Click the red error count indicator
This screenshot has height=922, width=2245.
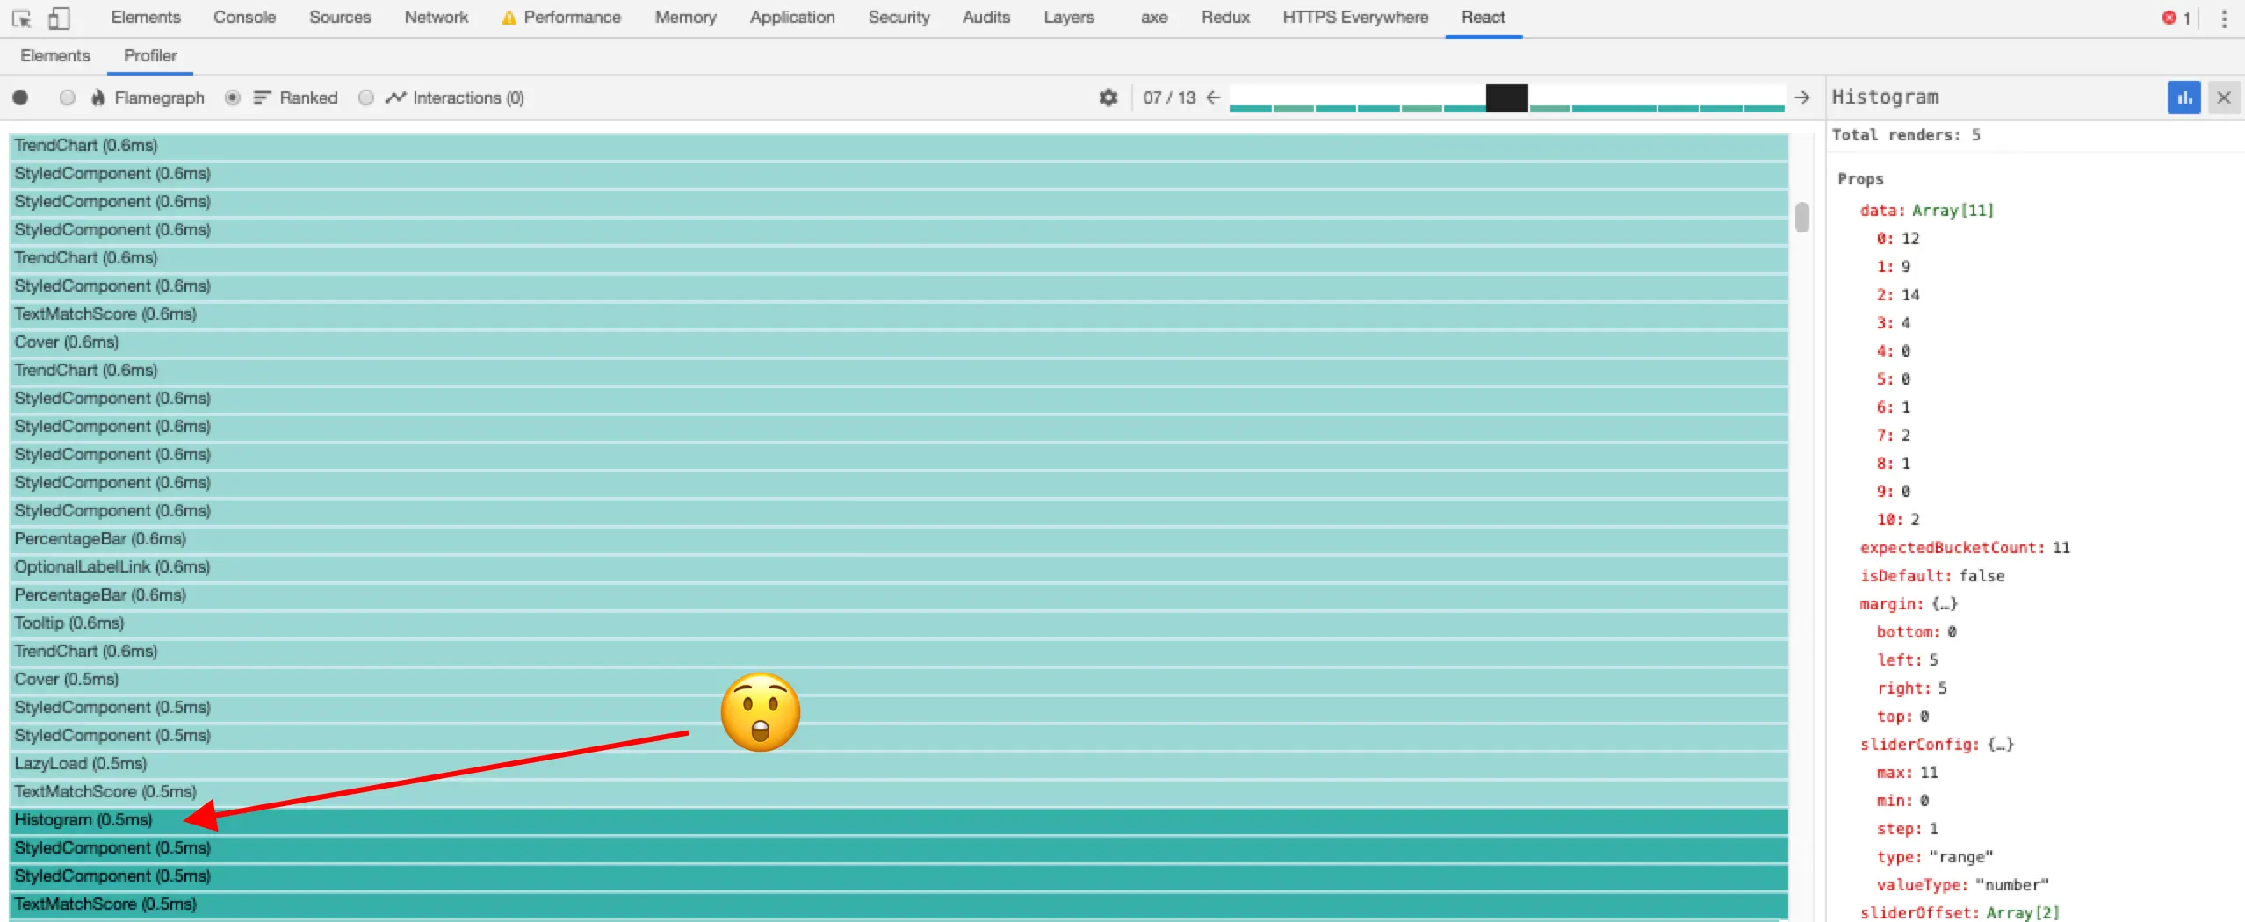click(2176, 18)
